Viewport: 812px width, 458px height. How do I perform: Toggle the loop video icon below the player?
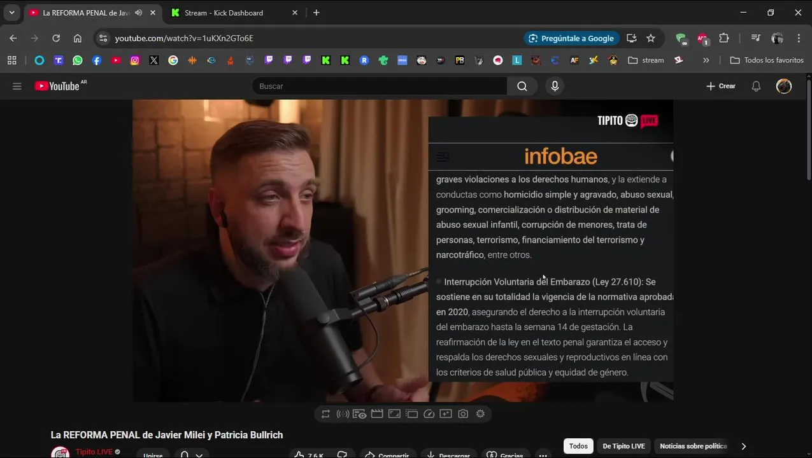click(325, 413)
